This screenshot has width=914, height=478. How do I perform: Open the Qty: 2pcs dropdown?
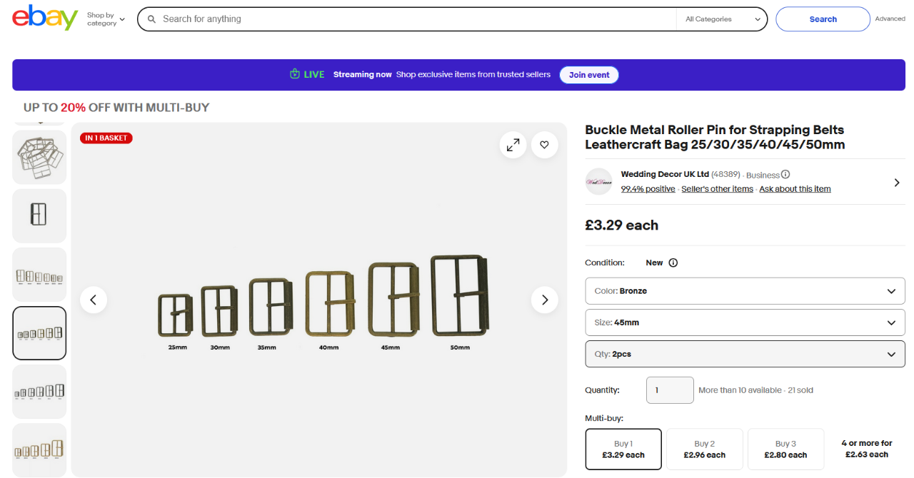(744, 354)
